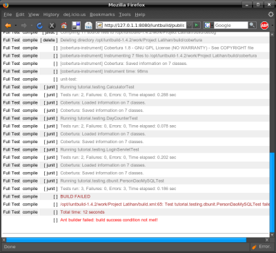
Task: Click 'Instrument time: 98ms' line
Action: pyautogui.click(x=104, y=71)
